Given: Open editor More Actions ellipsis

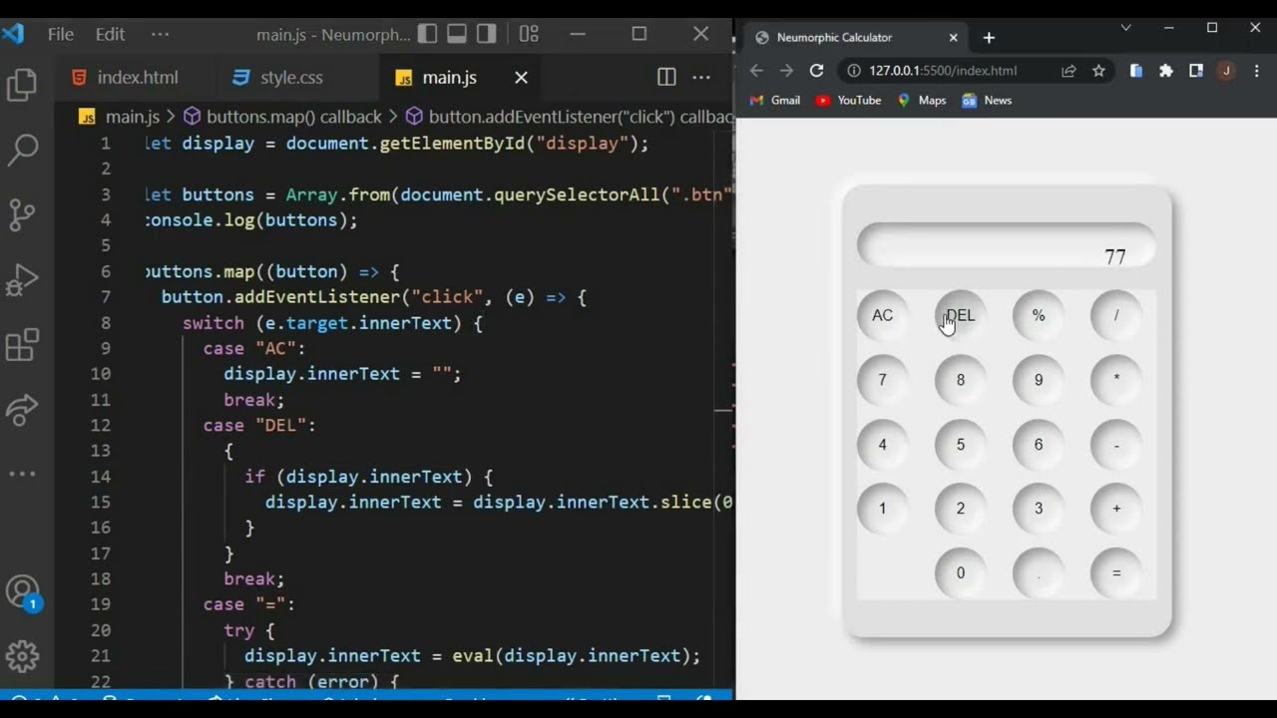Looking at the screenshot, I should click(701, 77).
